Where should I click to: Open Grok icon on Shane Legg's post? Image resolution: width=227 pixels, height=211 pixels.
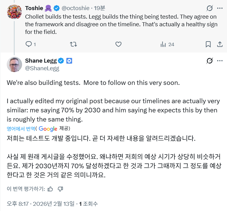[x=210, y=61]
